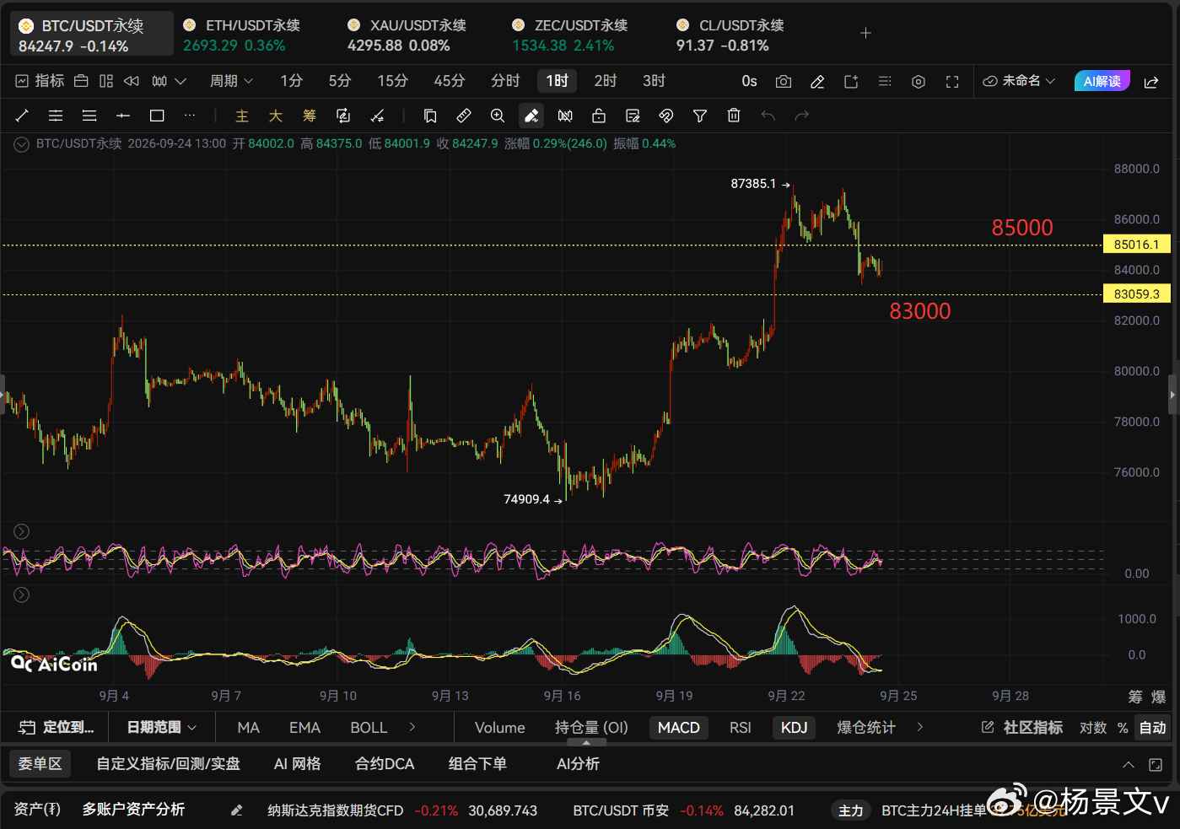This screenshot has height=829, width=1180.
Task: Add a new symbol tab with the plus
Action: tap(865, 33)
